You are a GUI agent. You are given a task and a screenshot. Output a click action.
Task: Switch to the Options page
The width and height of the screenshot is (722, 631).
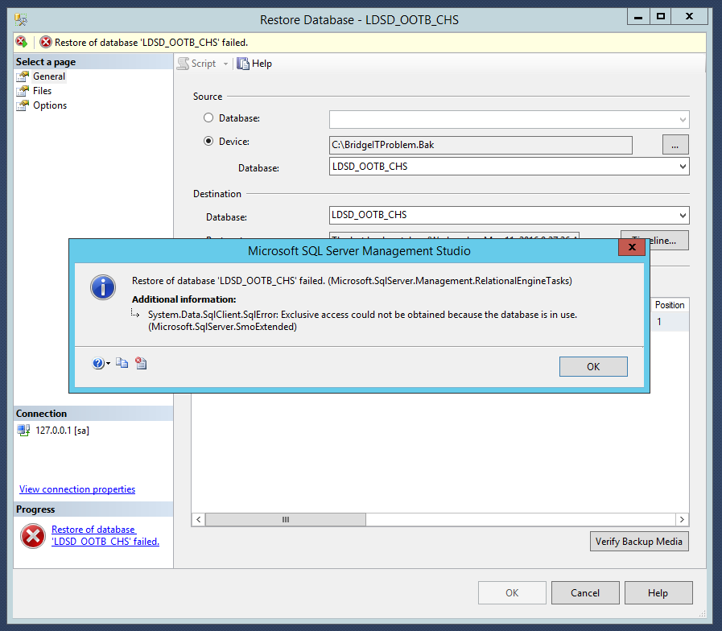coord(49,105)
